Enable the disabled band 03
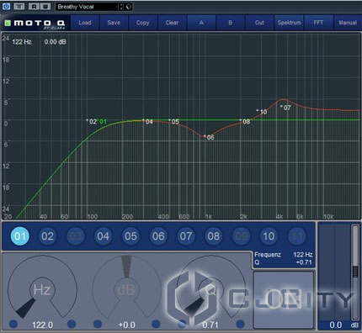 [75, 236]
